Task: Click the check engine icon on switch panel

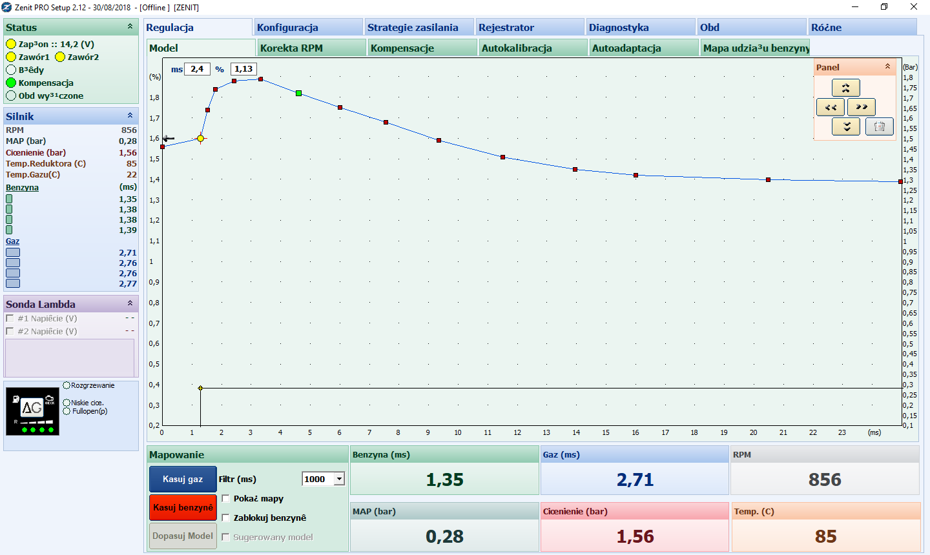Action: click(x=50, y=400)
